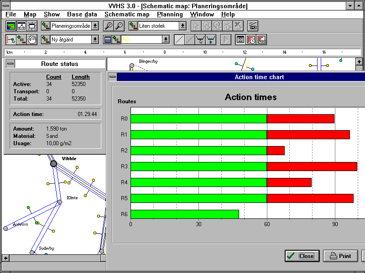
Task: Click plus-minus icon left of Liten storlek
Action: click(x=133, y=26)
